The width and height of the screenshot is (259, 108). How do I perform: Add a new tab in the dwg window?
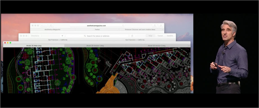[x=189, y=46]
